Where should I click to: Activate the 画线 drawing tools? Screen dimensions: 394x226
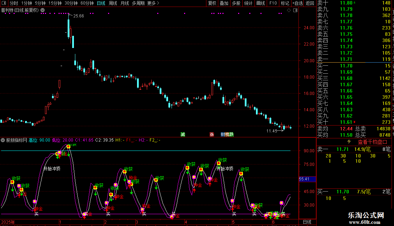260,3
